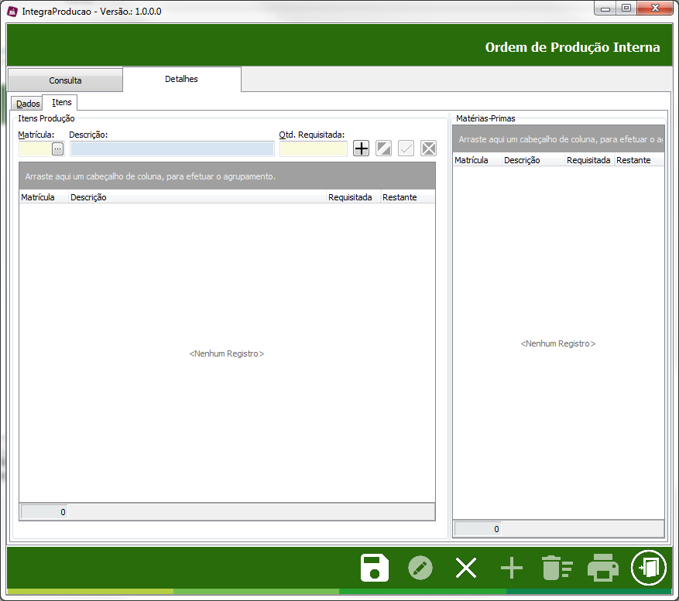The width and height of the screenshot is (679, 601).
Task: Open Matrícula lookup ellipsis button
Action: (57, 149)
